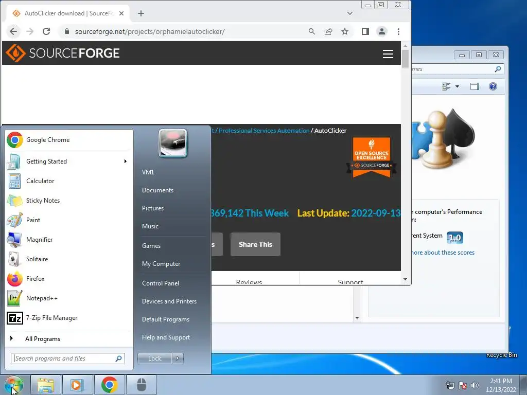Screen dimensions: 527x395
Task: Open Default Programs from Start menu
Action: 165,319
